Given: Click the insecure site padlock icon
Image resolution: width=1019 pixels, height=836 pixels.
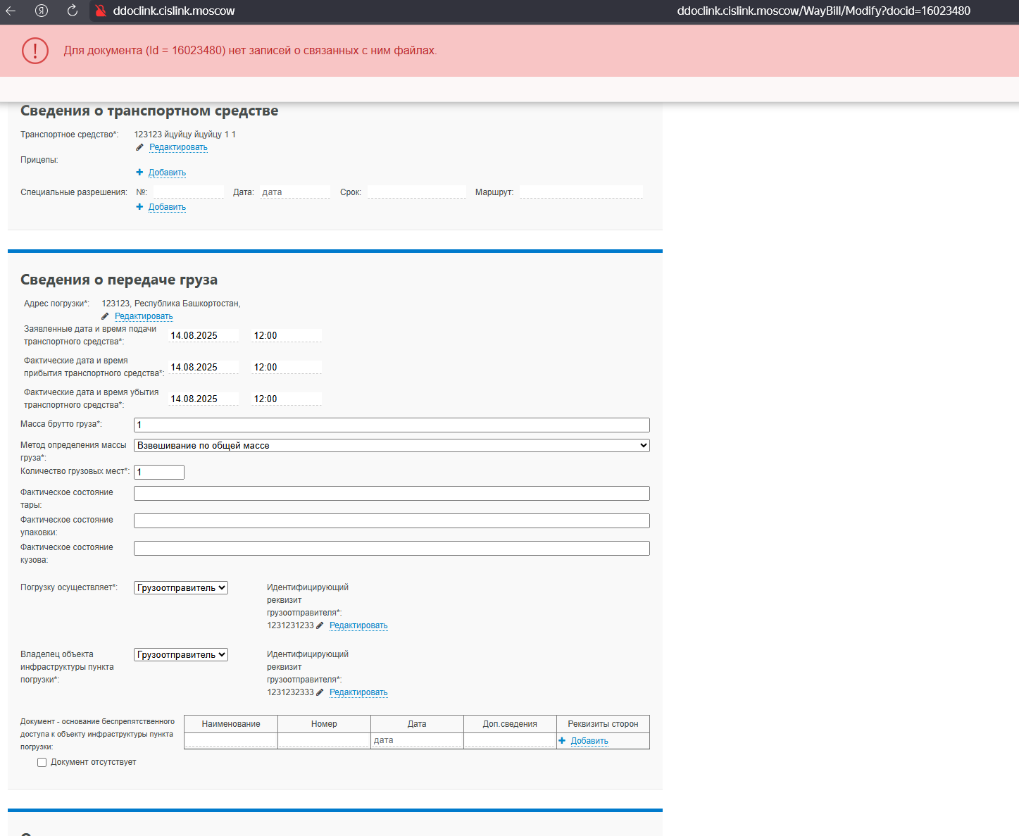Looking at the screenshot, I should (x=101, y=11).
